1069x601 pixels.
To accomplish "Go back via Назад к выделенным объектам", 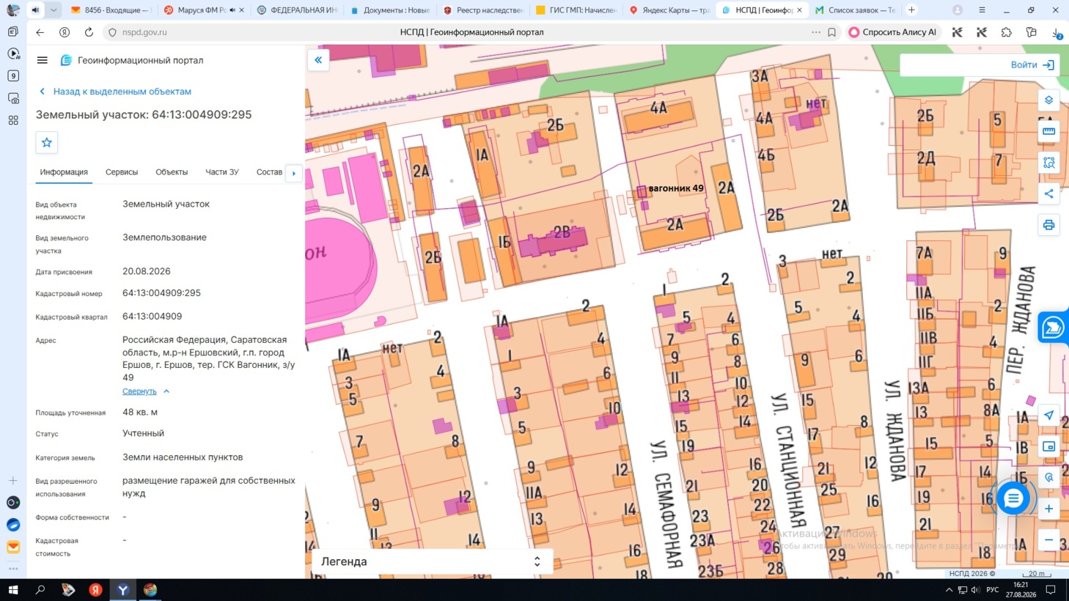I will point(115,92).
